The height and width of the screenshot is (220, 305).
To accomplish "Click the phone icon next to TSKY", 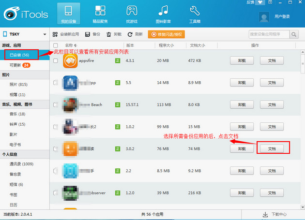I will (x=5, y=34).
